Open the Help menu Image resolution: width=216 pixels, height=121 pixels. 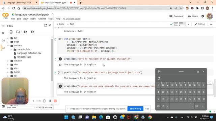pos(58,19)
